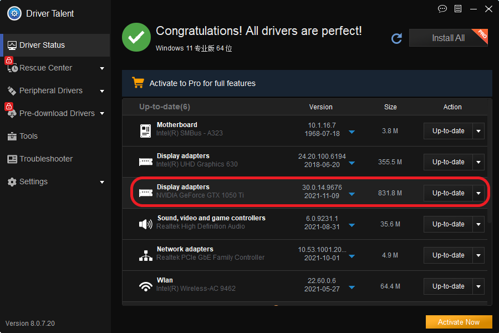Select Driver Status in sidebar
Screen dimensions: 499x333
coord(55,46)
